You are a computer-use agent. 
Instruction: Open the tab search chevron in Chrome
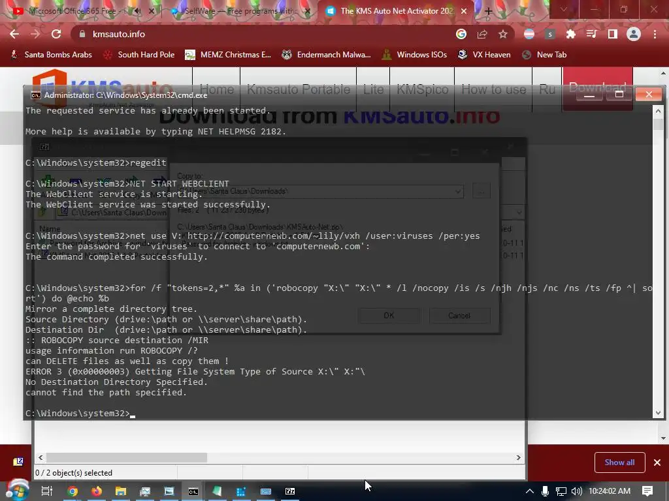(564, 9)
